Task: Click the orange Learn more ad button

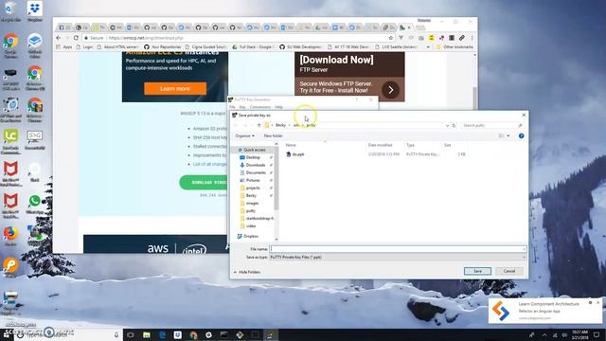Action: [175, 88]
